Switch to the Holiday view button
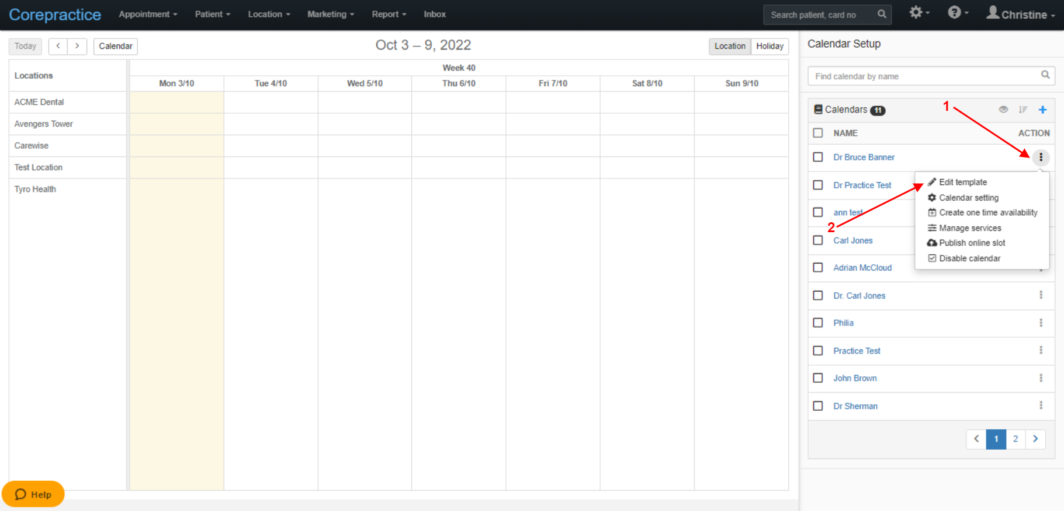 click(x=770, y=46)
